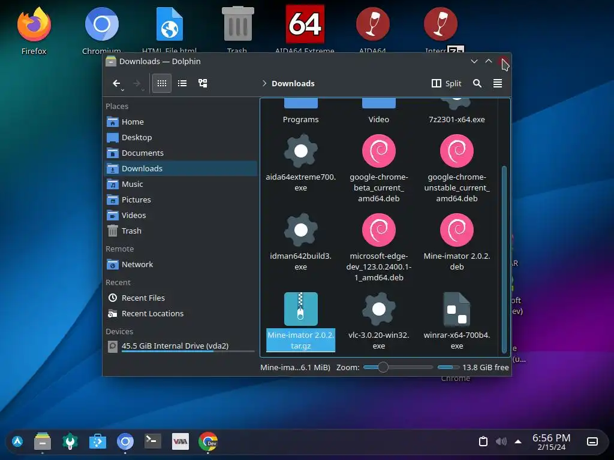This screenshot has width=614, height=460.
Task: Open virt-manager VM taskbar icon
Action: tap(180, 441)
